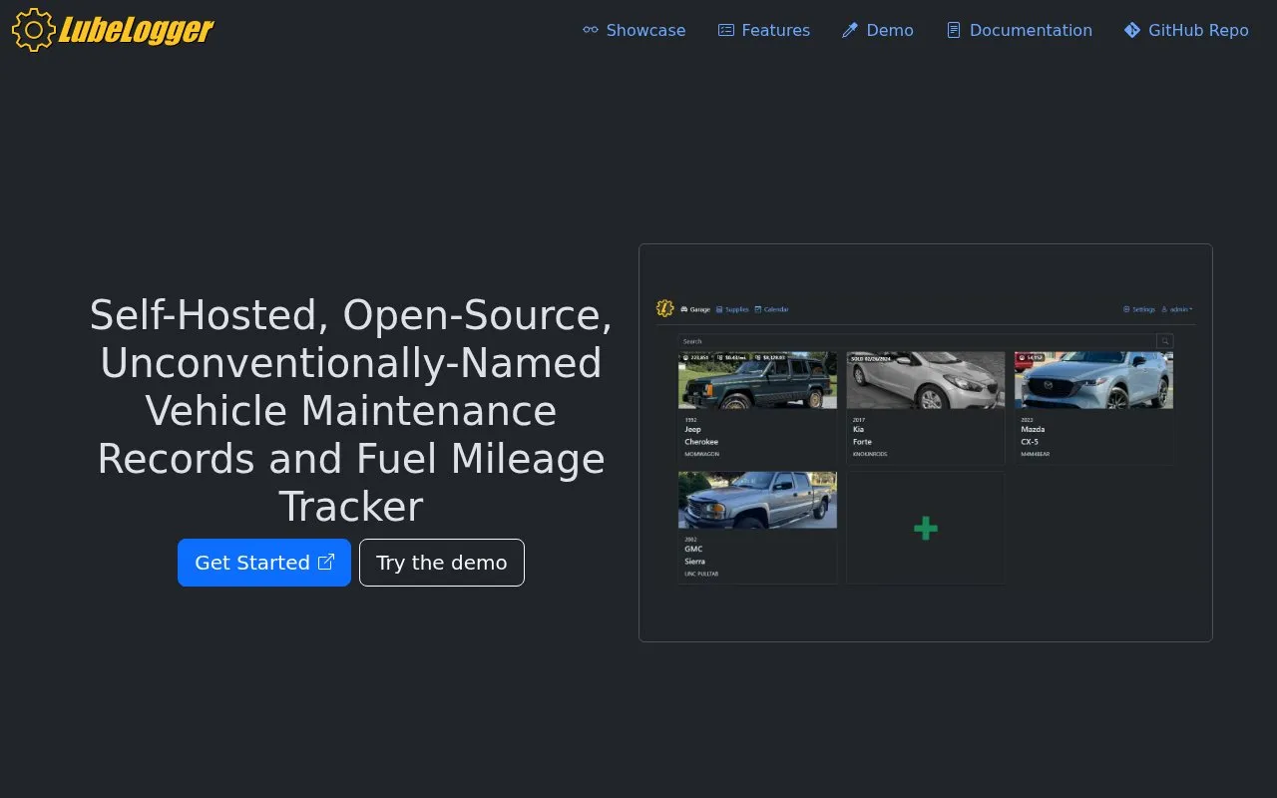Viewport: 1277px width, 798px height.
Task: Click the Mazda CX-5 photo in screenshot
Action: pos(1093,380)
